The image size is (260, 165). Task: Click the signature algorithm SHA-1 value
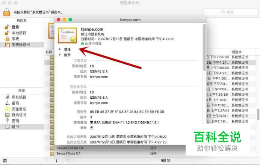point(124,122)
